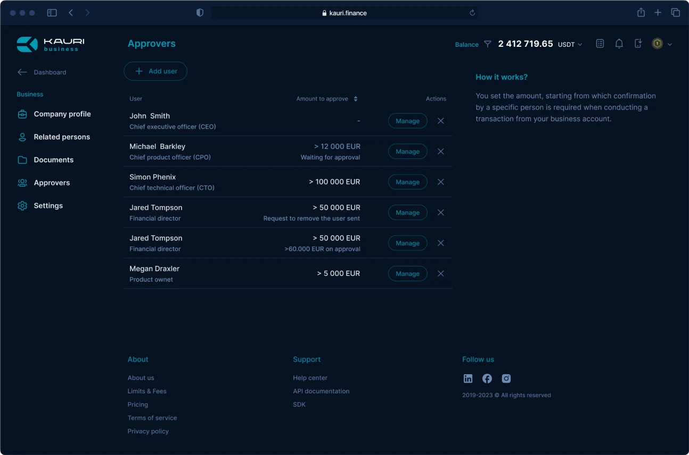Open the Instagram social icon
Viewport: 689px width, 455px height.
coord(506,378)
